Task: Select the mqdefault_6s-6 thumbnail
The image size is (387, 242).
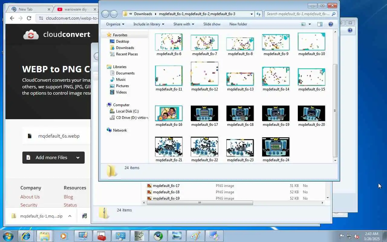Action: (169, 42)
